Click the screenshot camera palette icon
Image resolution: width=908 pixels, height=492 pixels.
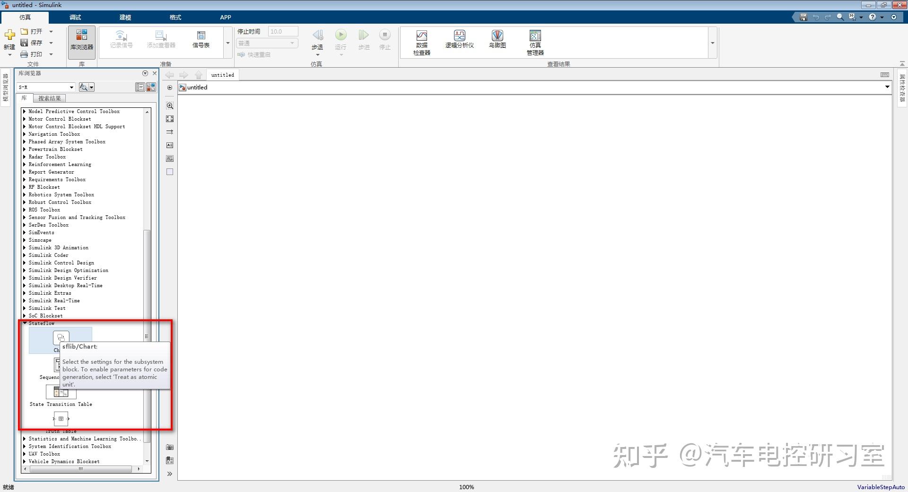[x=170, y=447]
